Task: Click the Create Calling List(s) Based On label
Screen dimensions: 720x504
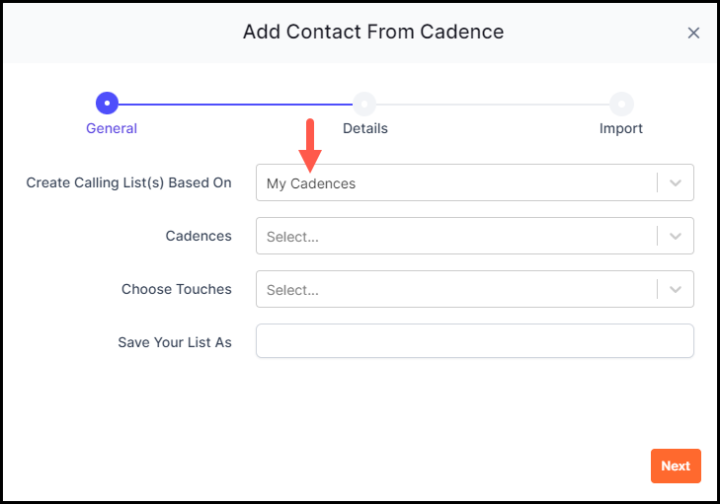Action: [128, 182]
